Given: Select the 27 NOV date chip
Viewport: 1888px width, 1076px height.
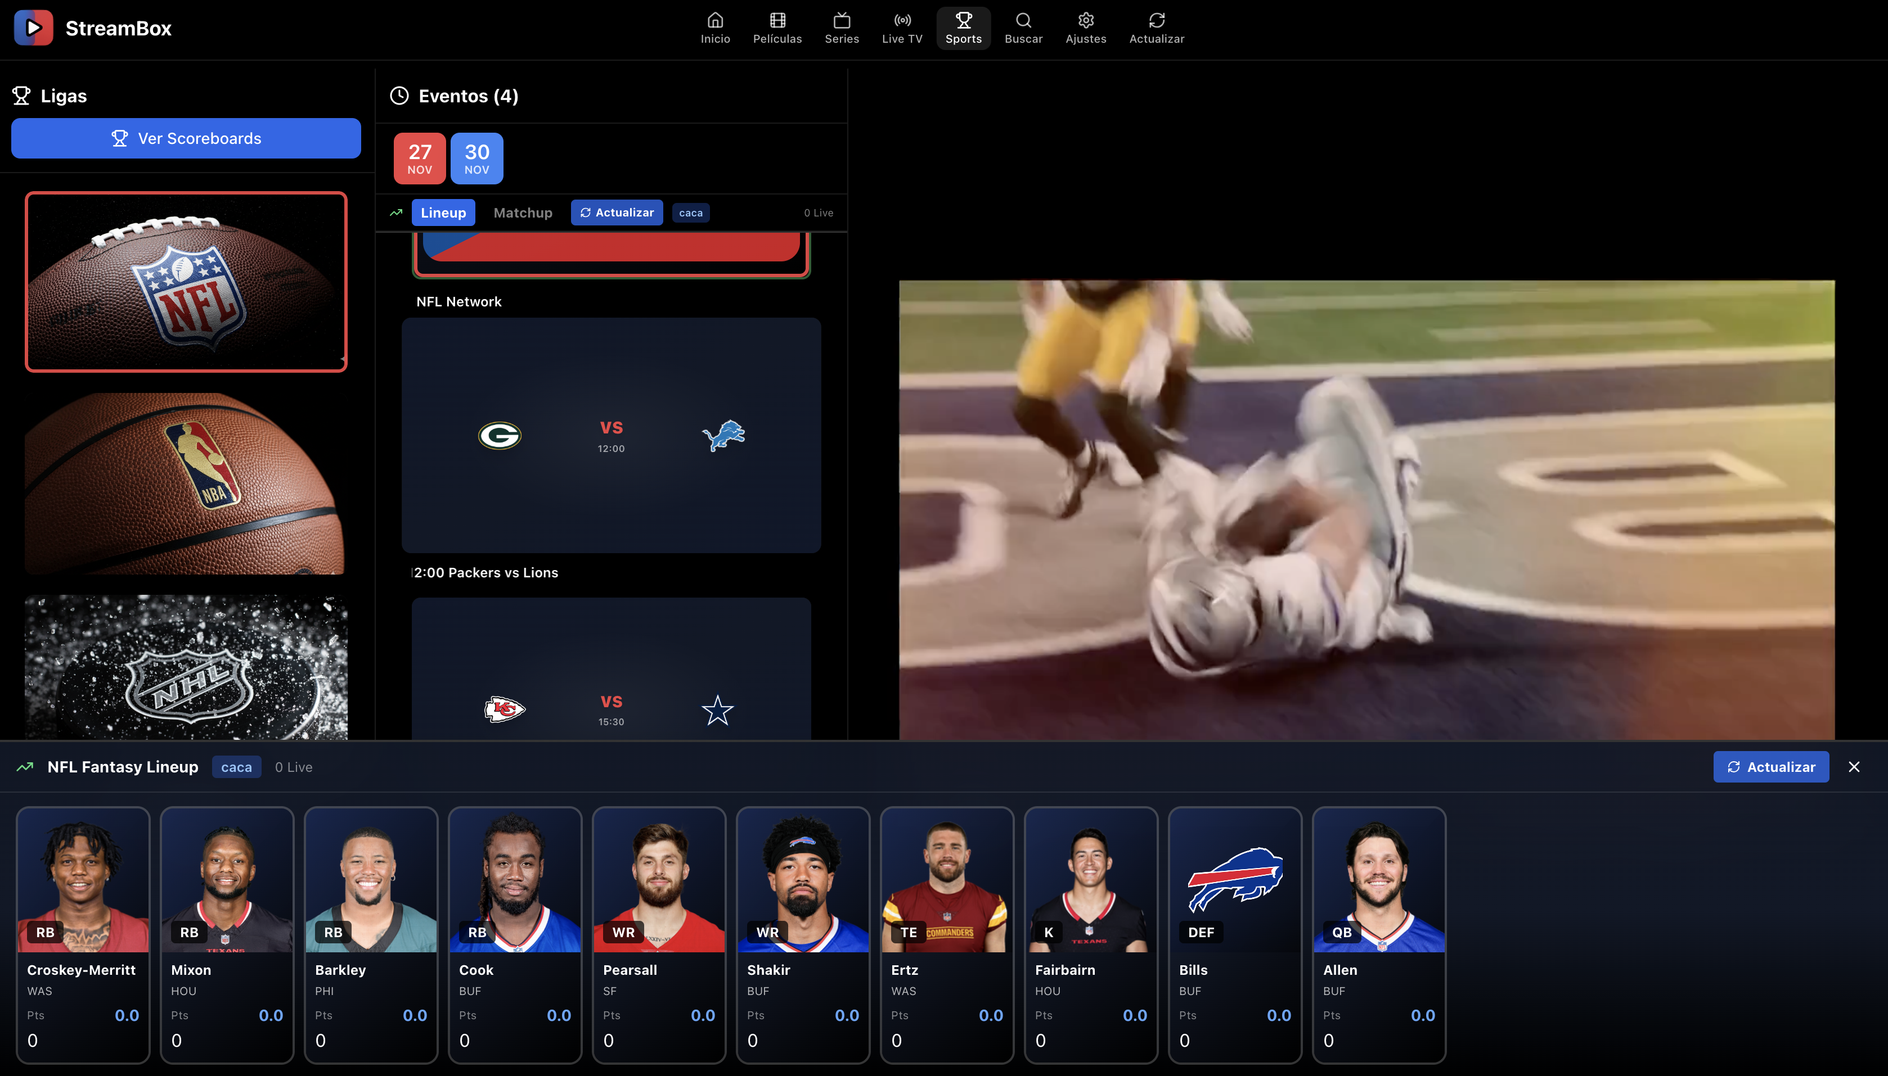Looking at the screenshot, I should pyautogui.click(x=419, y=158).
